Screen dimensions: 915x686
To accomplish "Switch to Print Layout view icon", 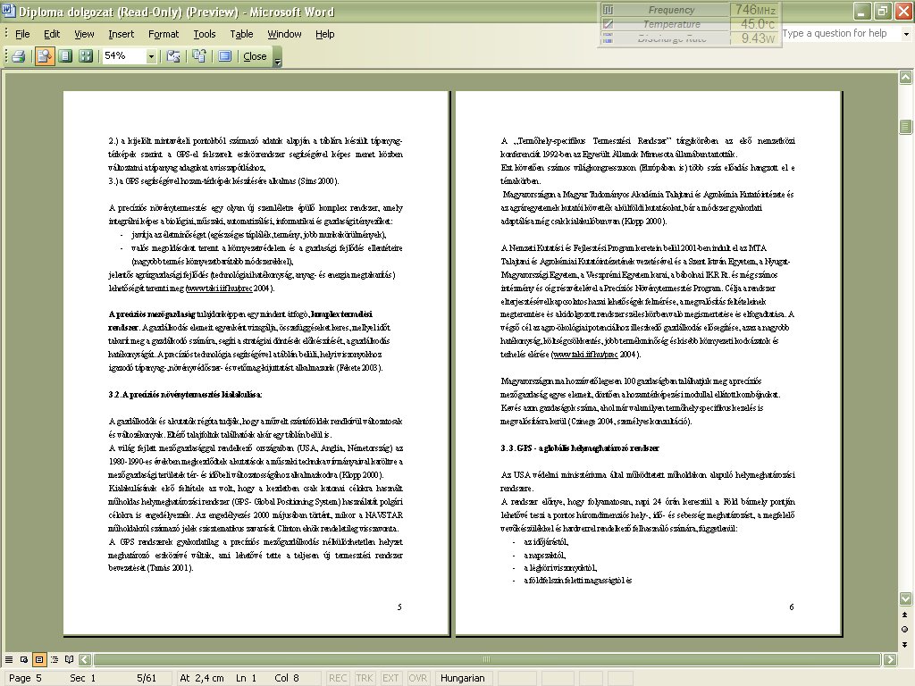I will (39, 660).
